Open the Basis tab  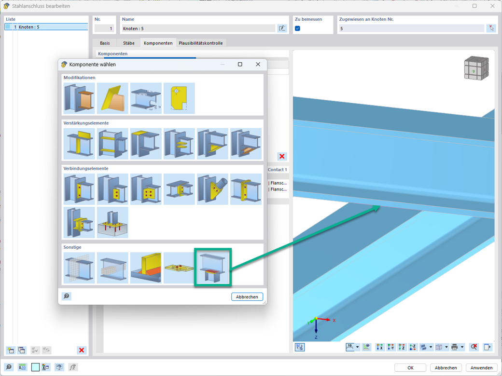click(x=105, y=43)
